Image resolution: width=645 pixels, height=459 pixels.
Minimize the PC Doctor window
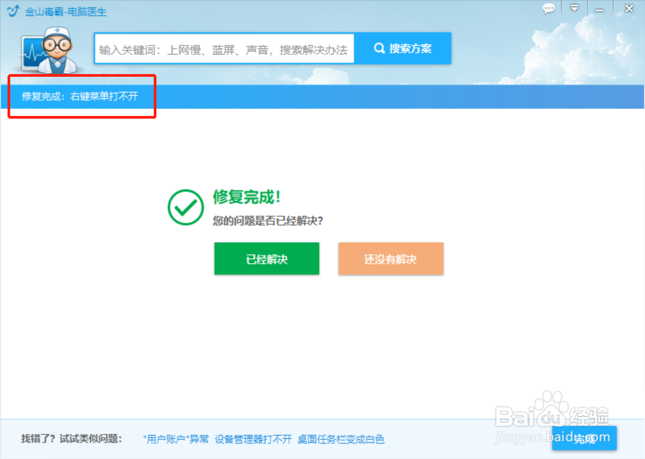pos(599,10)
